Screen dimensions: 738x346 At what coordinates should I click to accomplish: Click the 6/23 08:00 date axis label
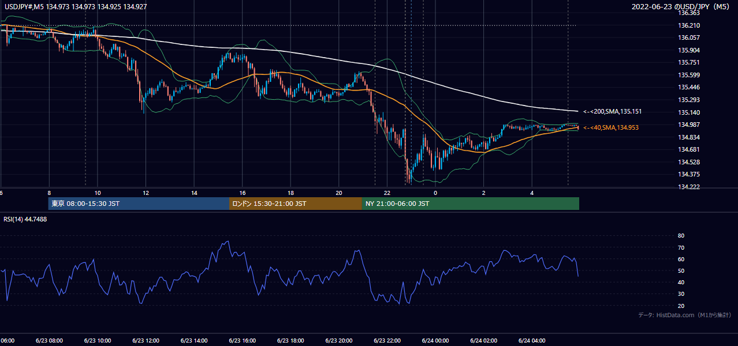coord(49,340)
